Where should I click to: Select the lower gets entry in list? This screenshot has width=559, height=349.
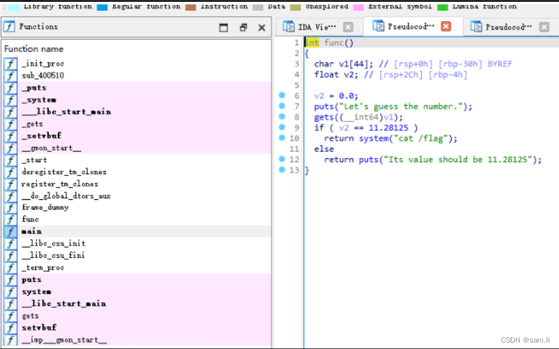[137, 316]
